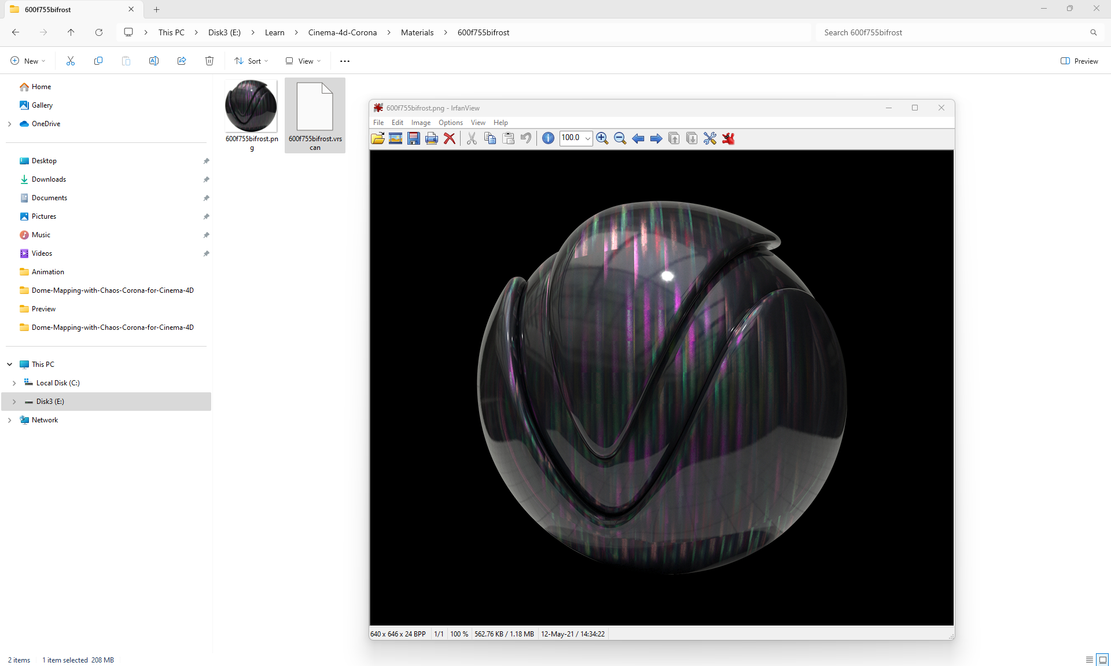Viewport: 1111px width, 666px height.
Task: Open the zoom percentage dropdown
Action: tap(588, 138)
